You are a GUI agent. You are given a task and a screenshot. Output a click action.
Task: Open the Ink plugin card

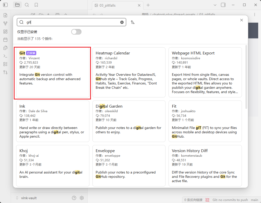coord(53,121)
